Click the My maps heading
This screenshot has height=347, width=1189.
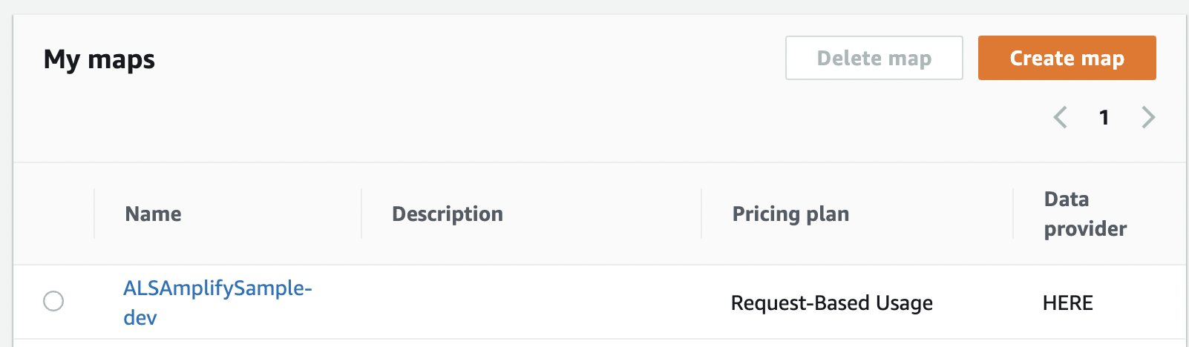[99, 59]
